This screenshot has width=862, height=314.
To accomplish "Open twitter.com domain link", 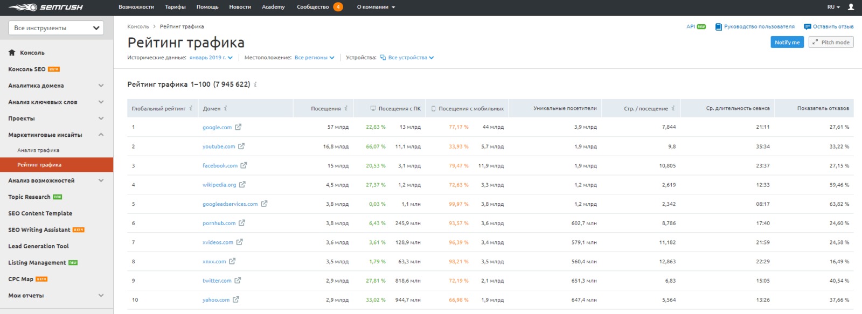I will pyautogui.click(x=217, y=281).
